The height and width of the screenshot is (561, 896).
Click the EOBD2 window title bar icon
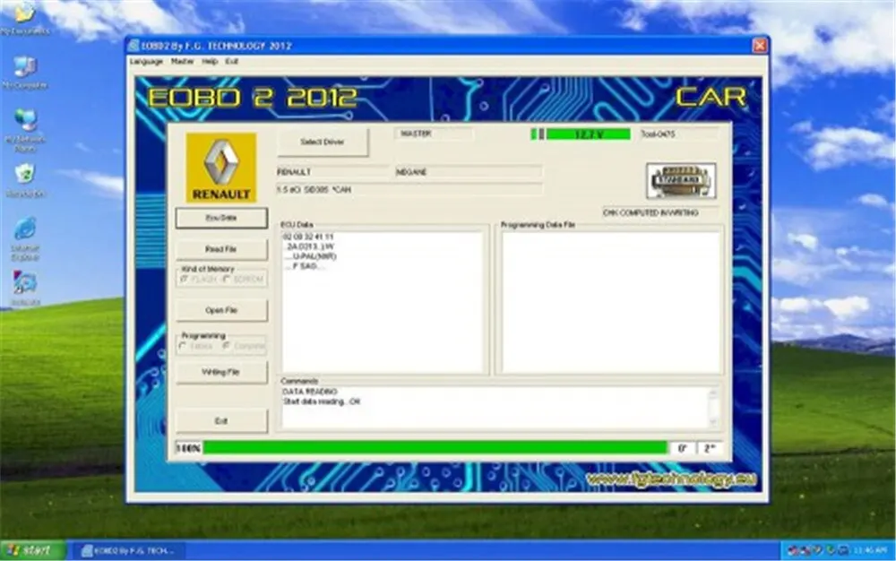pos(134,46)
